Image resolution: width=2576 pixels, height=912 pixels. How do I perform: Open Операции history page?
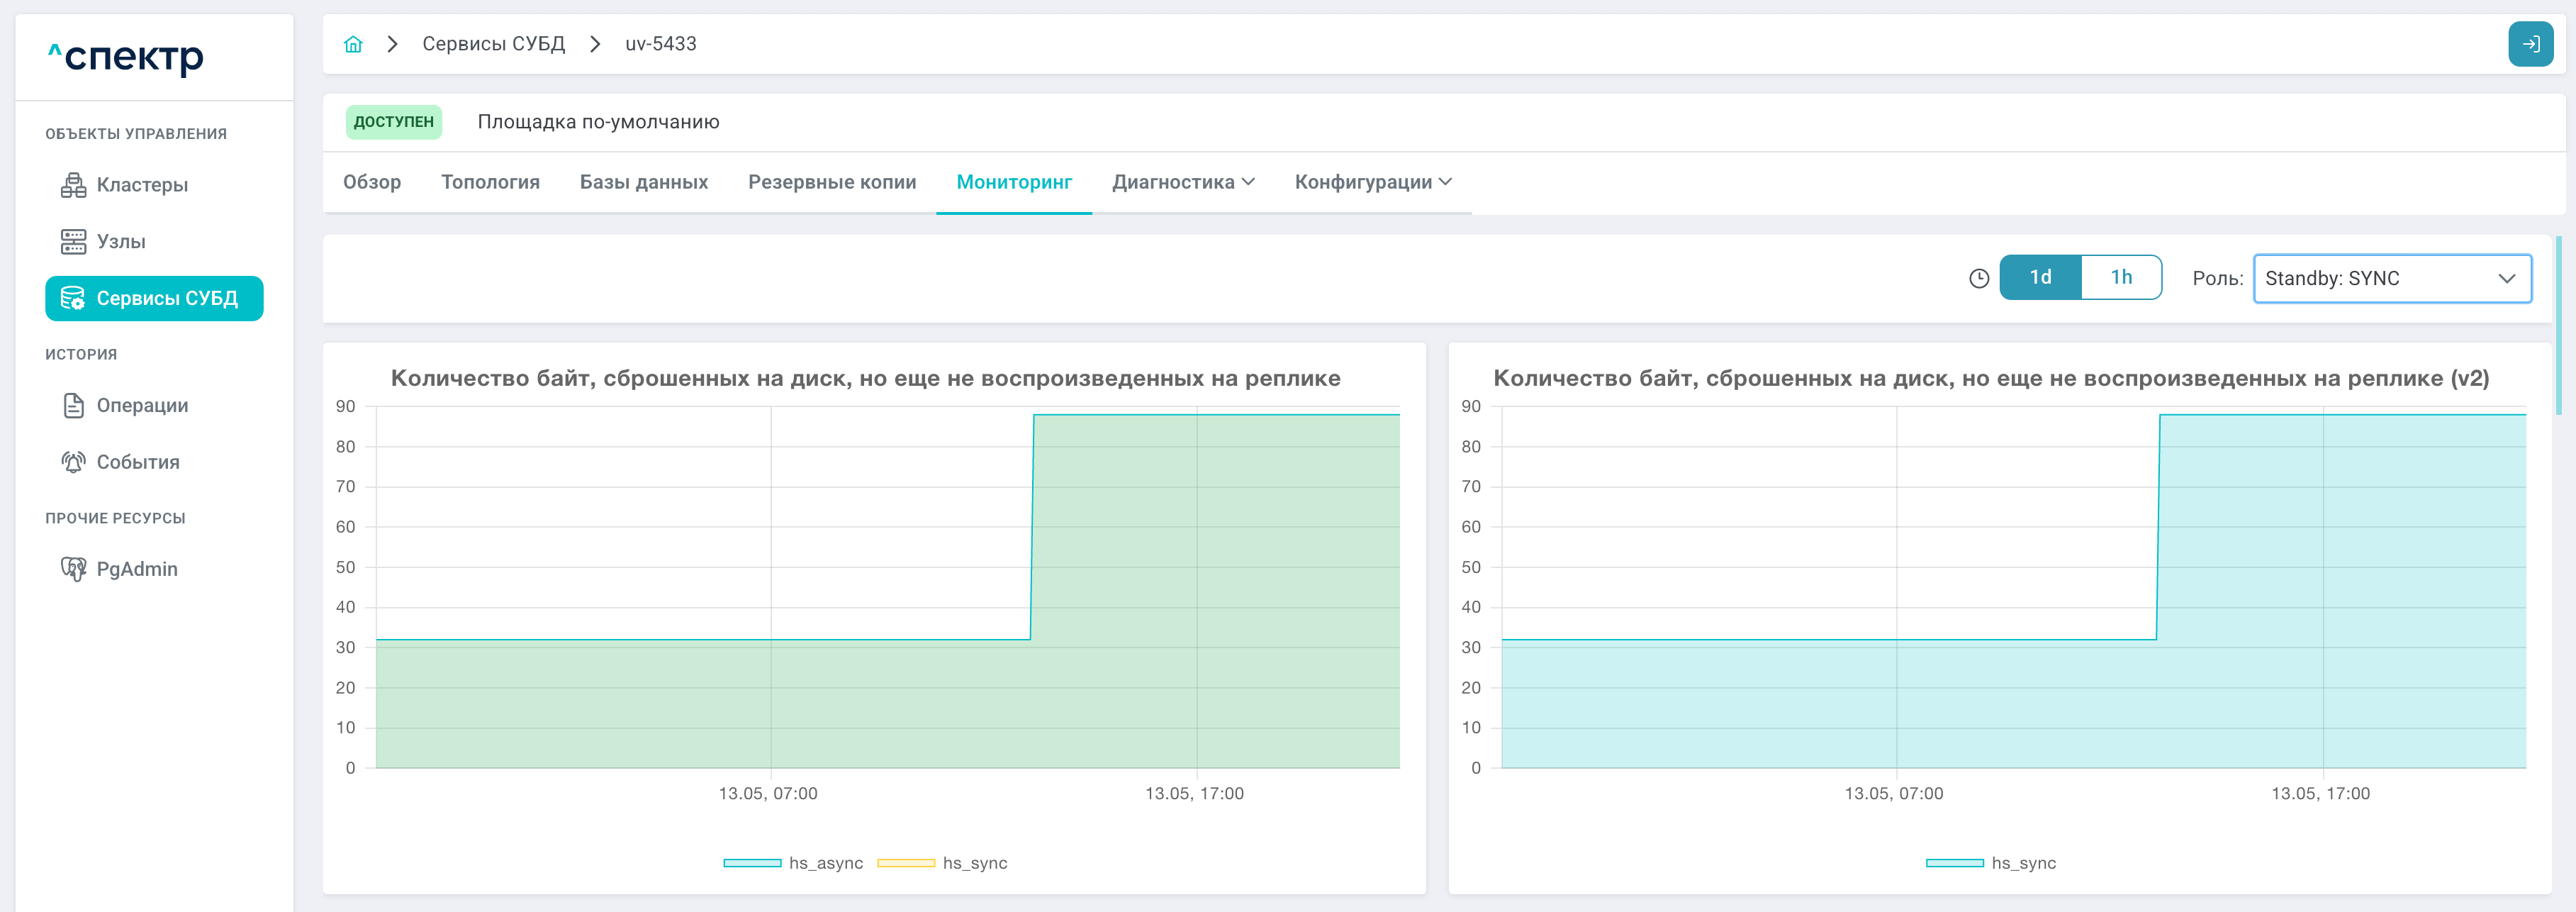pyautogui.click(x=154, y=405)
